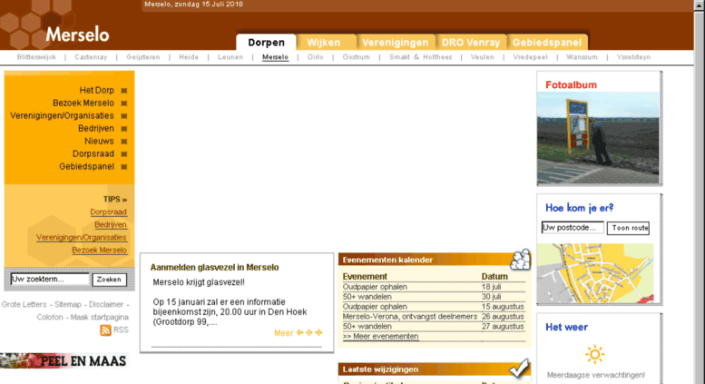Open the Vredepeel village link
Viewport: 705px width, 384px height.
click(x=530, y=57)
